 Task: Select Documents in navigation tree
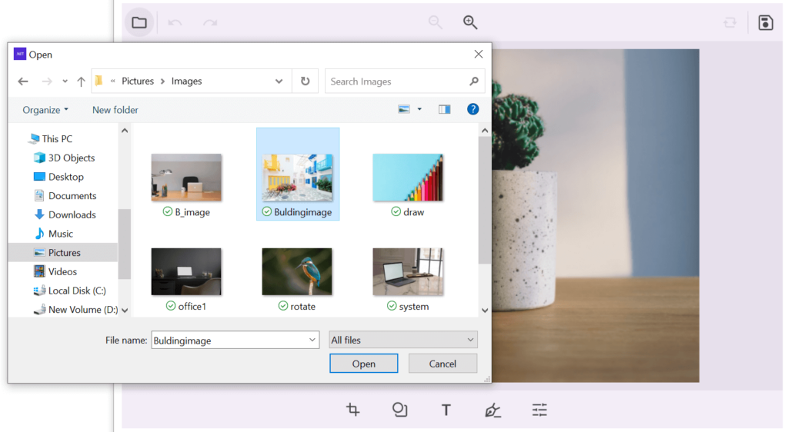(x=65, y=196)
